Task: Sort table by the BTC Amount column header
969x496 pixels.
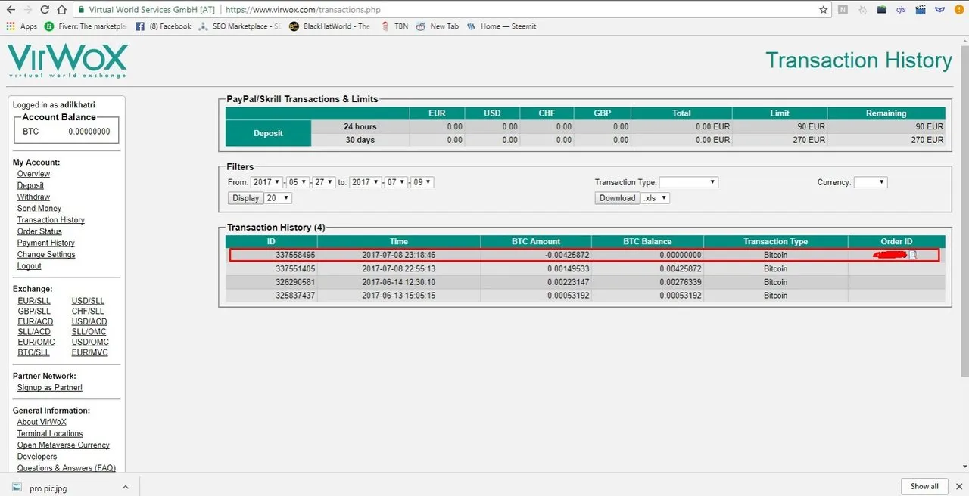Action: tap(535, 241)
